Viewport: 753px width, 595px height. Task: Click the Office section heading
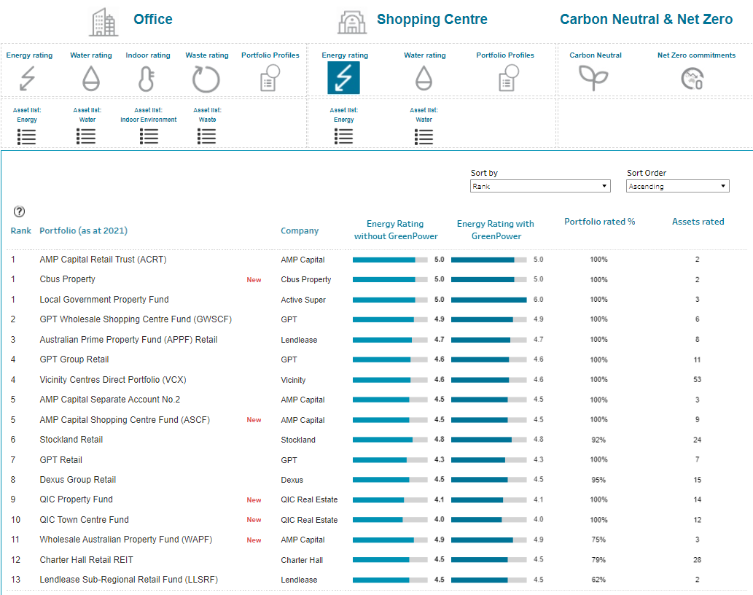tap(152, 20)
